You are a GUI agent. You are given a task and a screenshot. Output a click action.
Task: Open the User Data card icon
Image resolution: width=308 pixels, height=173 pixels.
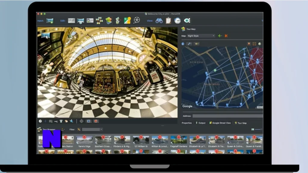(x=90, y=21)
